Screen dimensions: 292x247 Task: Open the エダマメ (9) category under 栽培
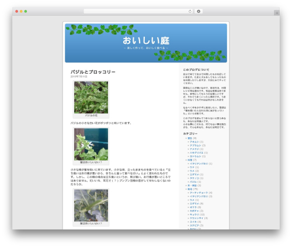[194, 204]
